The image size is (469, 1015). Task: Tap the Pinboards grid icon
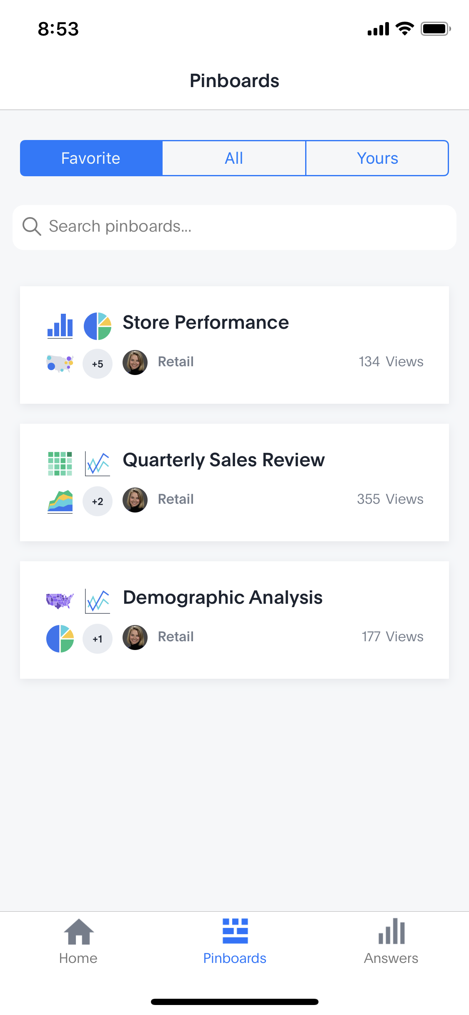click(x=235, y=931)
